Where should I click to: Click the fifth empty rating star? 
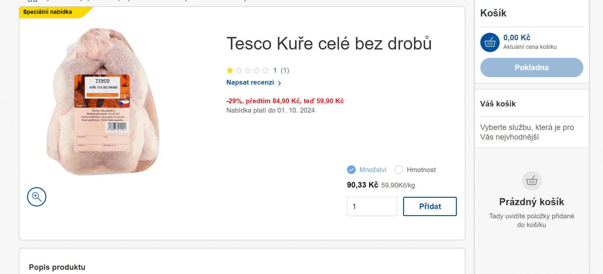point(266,70)
